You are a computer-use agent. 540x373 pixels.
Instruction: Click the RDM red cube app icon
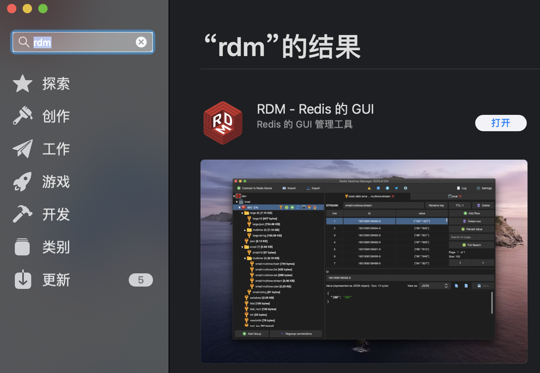point(223,123)
